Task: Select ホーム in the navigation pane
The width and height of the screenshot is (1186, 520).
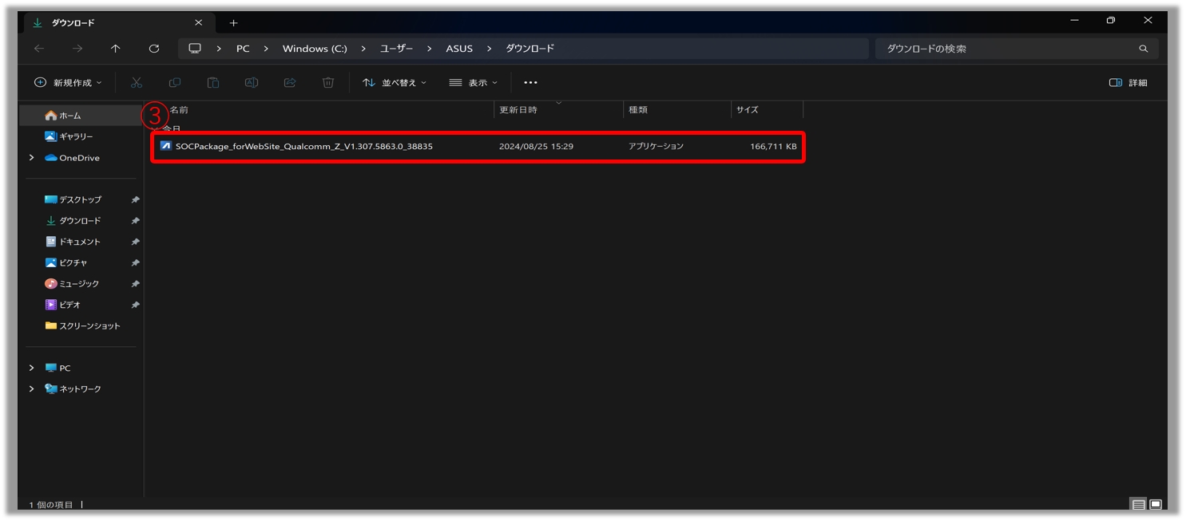Action: click(81, 116)
